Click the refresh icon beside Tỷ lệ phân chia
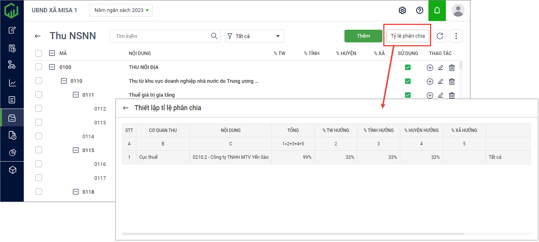 (440, 36)
